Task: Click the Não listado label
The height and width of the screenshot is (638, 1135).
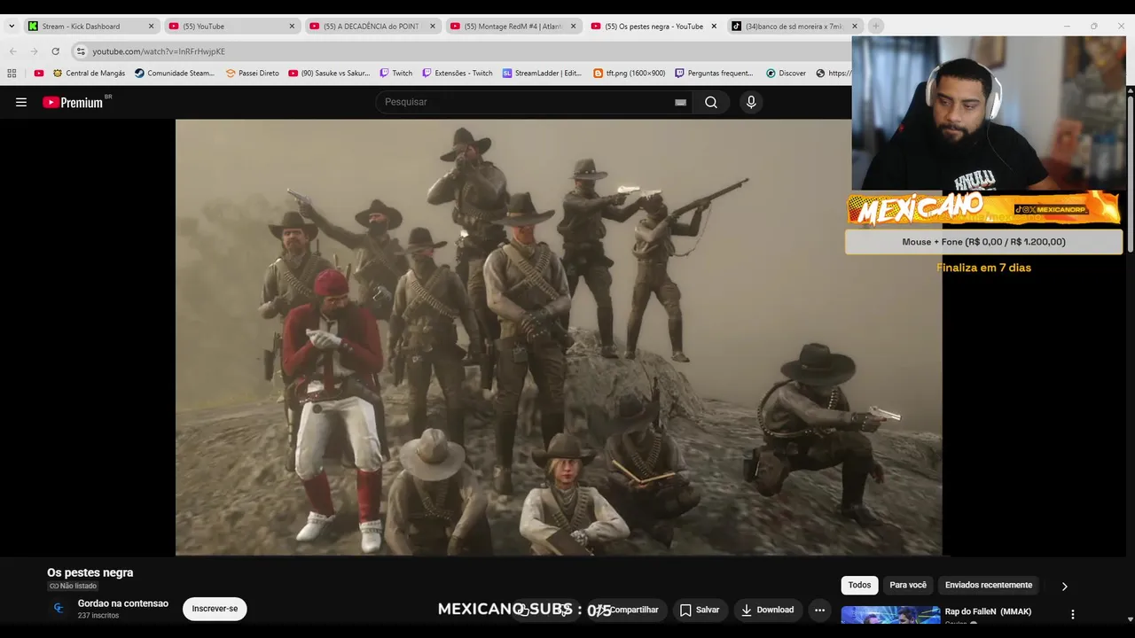Action: click(73, 586)
